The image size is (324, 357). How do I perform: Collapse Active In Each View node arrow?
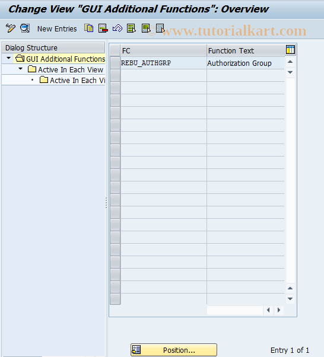point(21,69)
